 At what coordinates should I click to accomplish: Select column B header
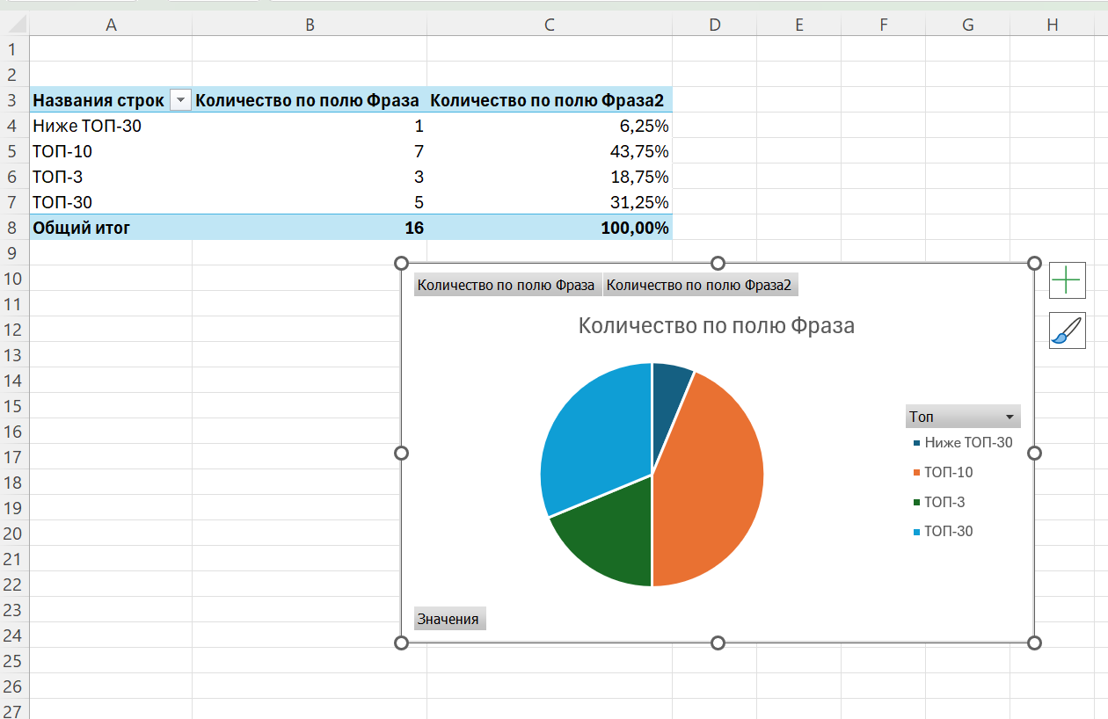click(310, 25)
